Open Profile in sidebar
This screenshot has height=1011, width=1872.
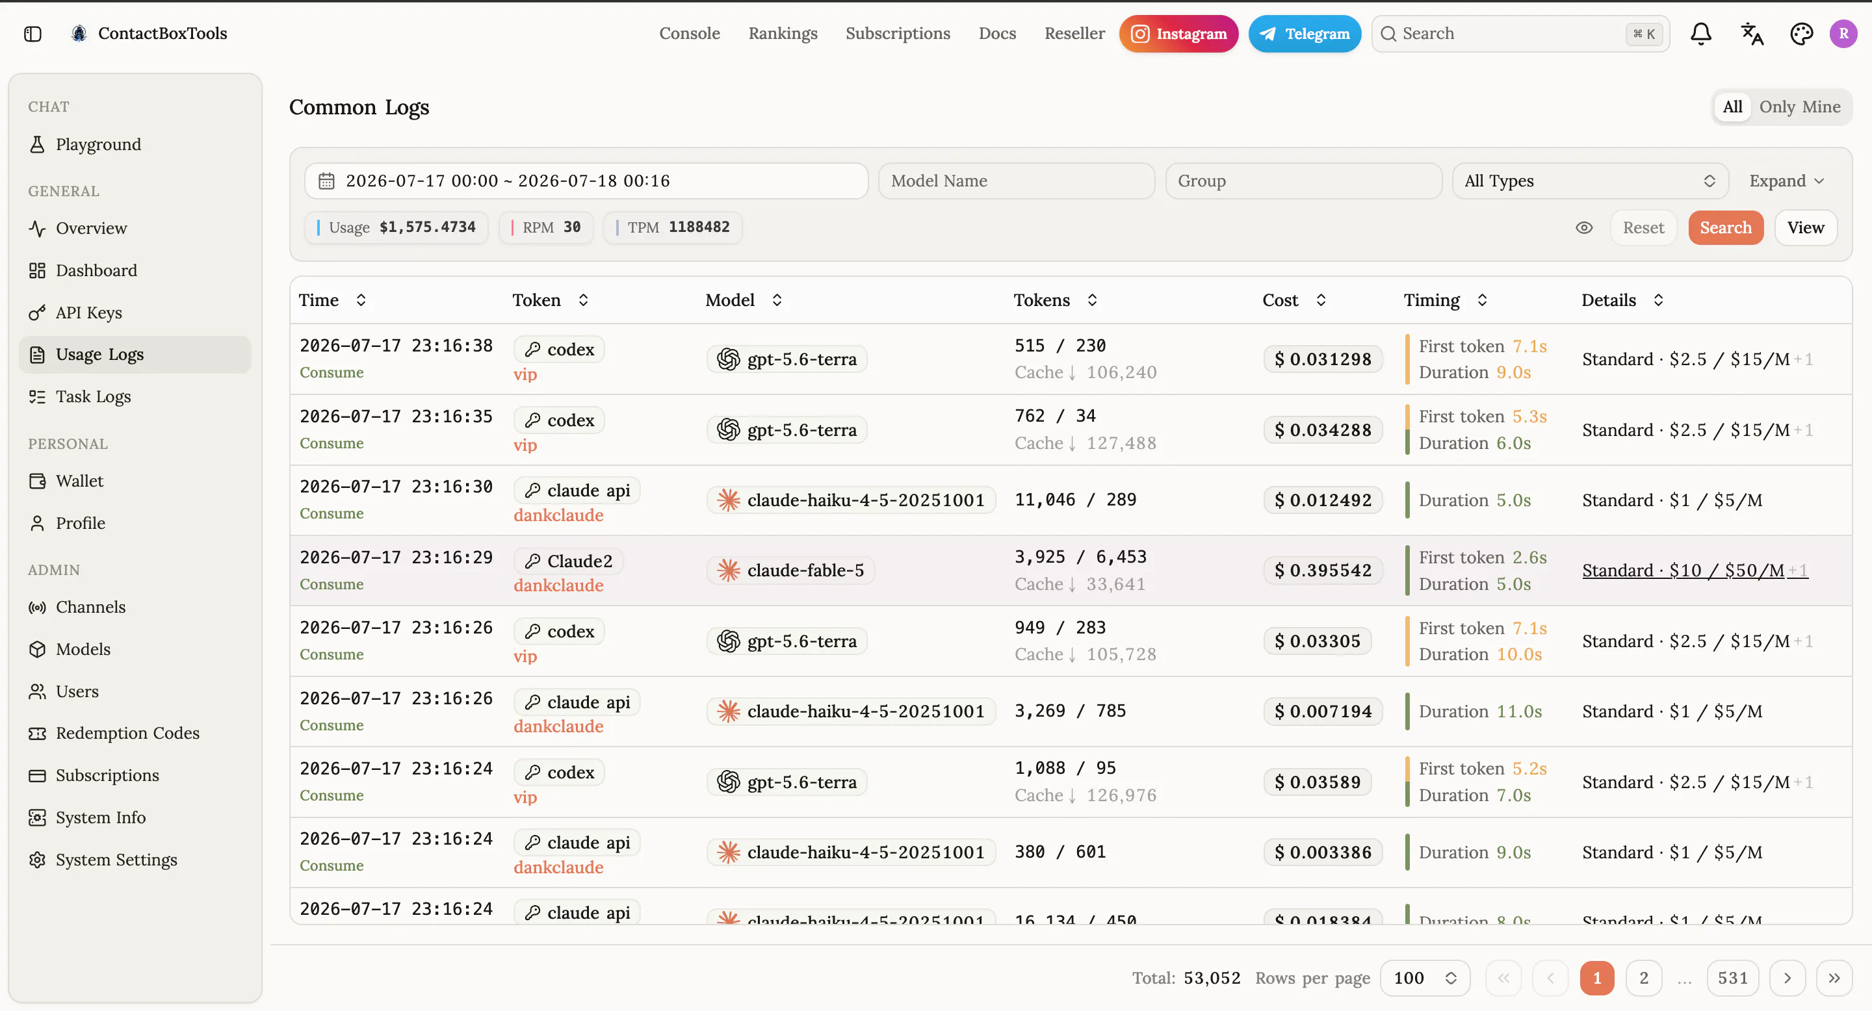(x=135, y=523)
